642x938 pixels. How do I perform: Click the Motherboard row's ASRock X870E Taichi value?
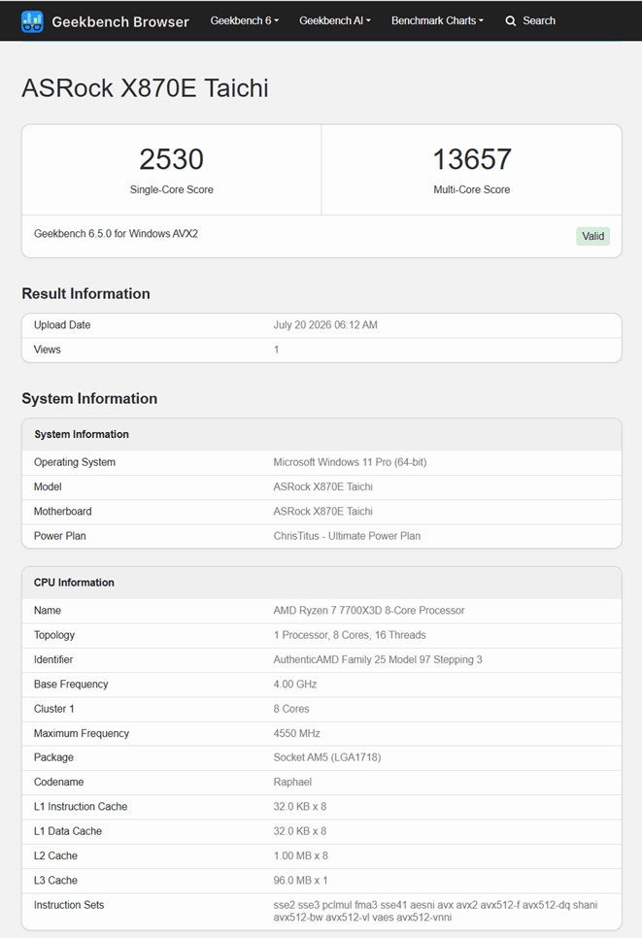pyautogui.click(x=323, y=512)
